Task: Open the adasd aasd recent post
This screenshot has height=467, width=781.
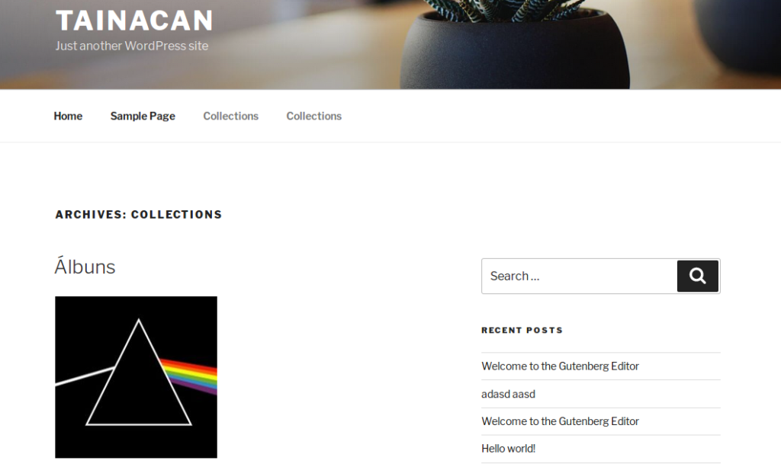Action: [x=508, y=394]
